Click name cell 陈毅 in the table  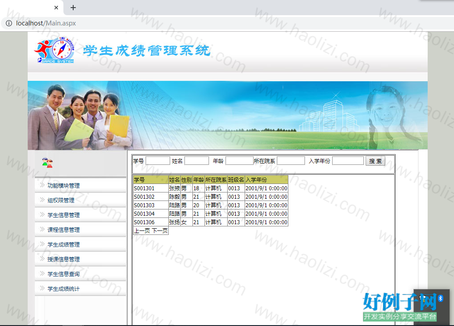tap(174, 197)
